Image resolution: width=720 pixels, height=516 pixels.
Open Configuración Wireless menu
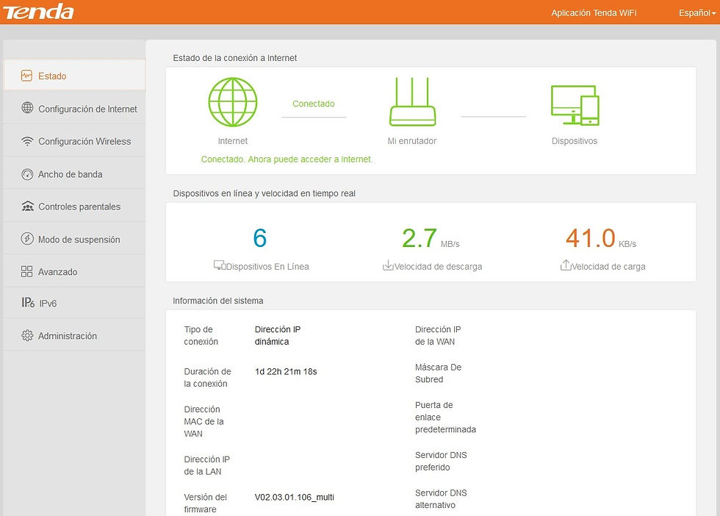pos(74,141)
